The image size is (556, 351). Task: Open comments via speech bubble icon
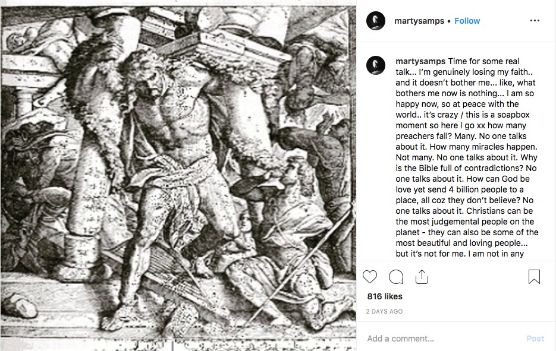point(396,277)
